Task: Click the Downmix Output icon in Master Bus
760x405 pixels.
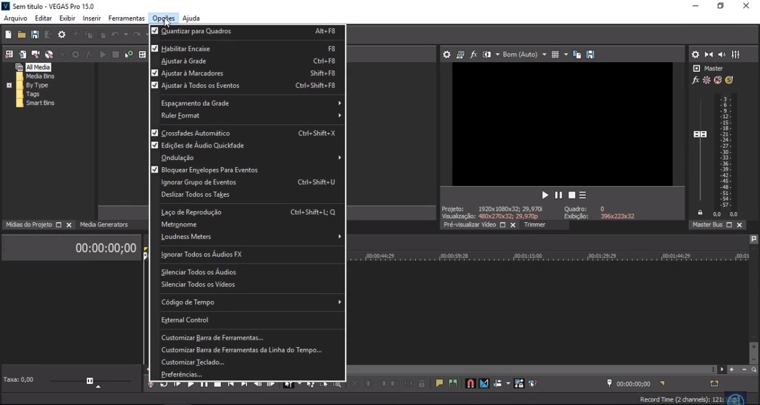Action: 709,54
